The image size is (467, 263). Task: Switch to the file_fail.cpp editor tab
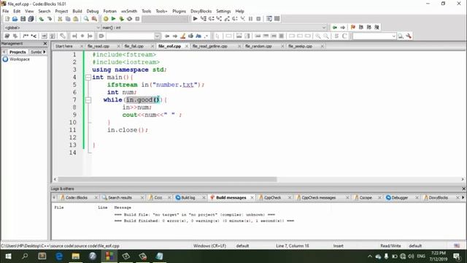coord(134,46)
